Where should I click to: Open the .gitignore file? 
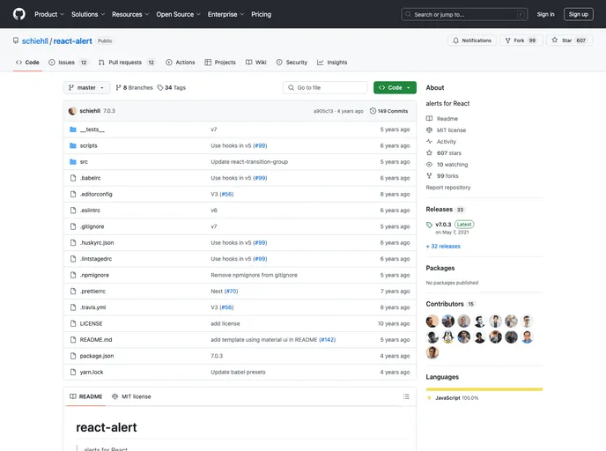pos(92,227)
